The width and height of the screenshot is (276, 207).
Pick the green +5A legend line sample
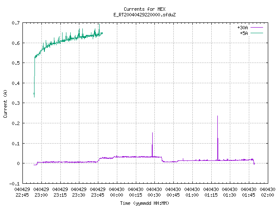[257, 33]
